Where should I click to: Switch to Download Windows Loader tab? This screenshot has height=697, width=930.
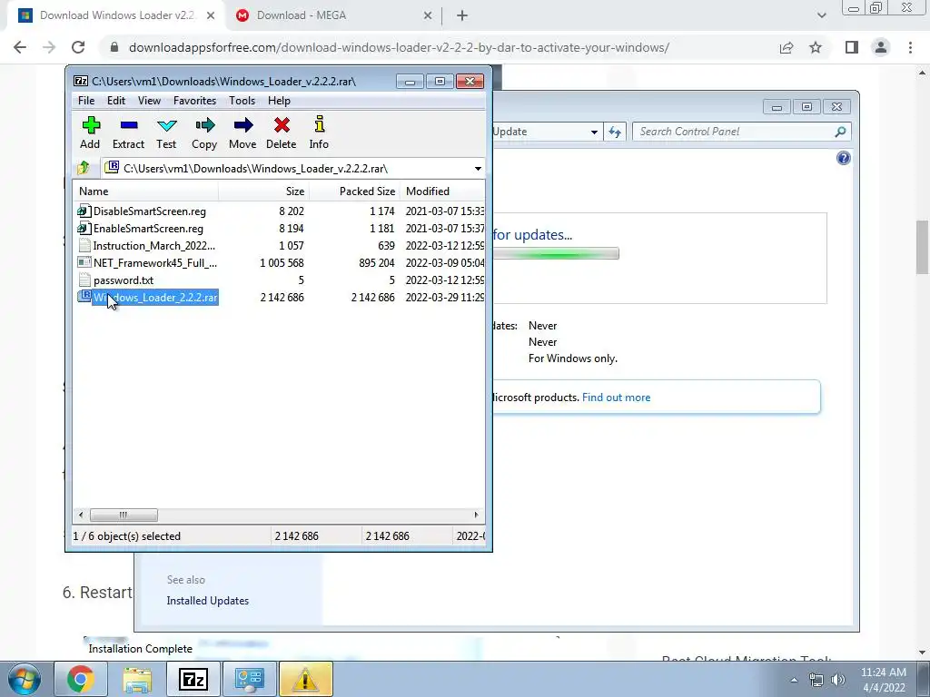117,15
